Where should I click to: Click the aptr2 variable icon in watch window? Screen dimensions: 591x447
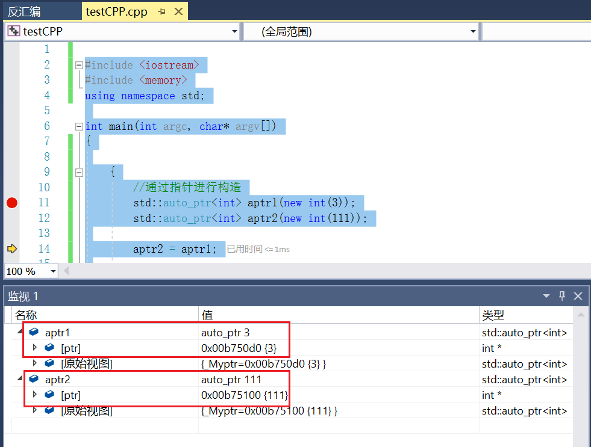pyautogui.click(x=34, y=379)
